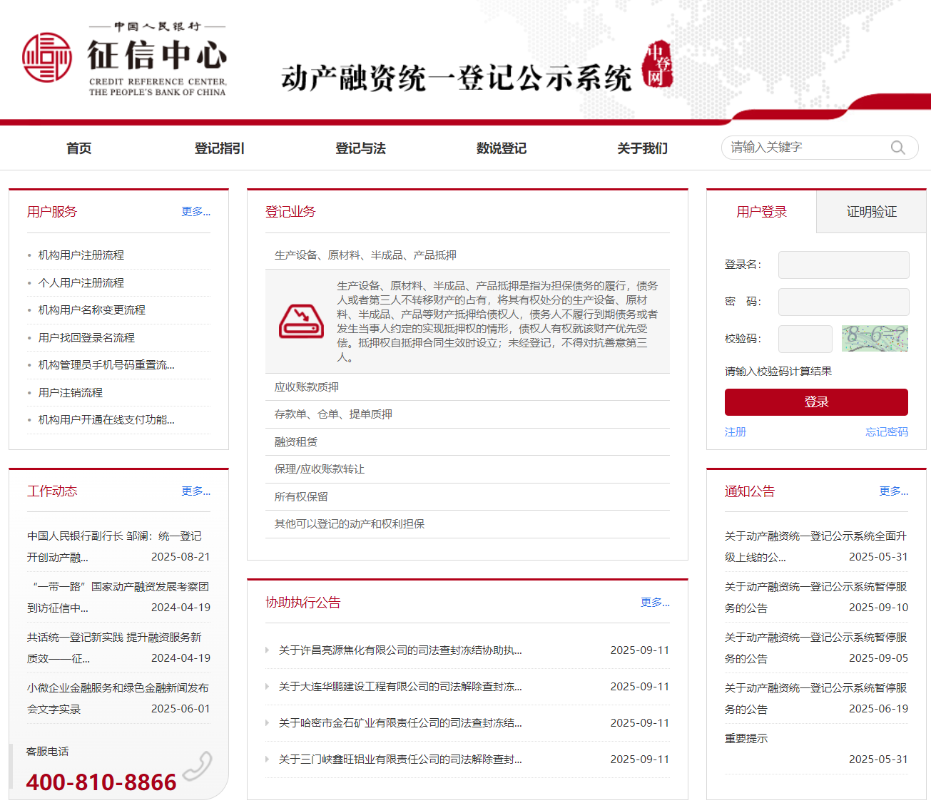Open 更多 in 通知公告 panel
This screenshot has width=931, height=803.
click(893, 491)
